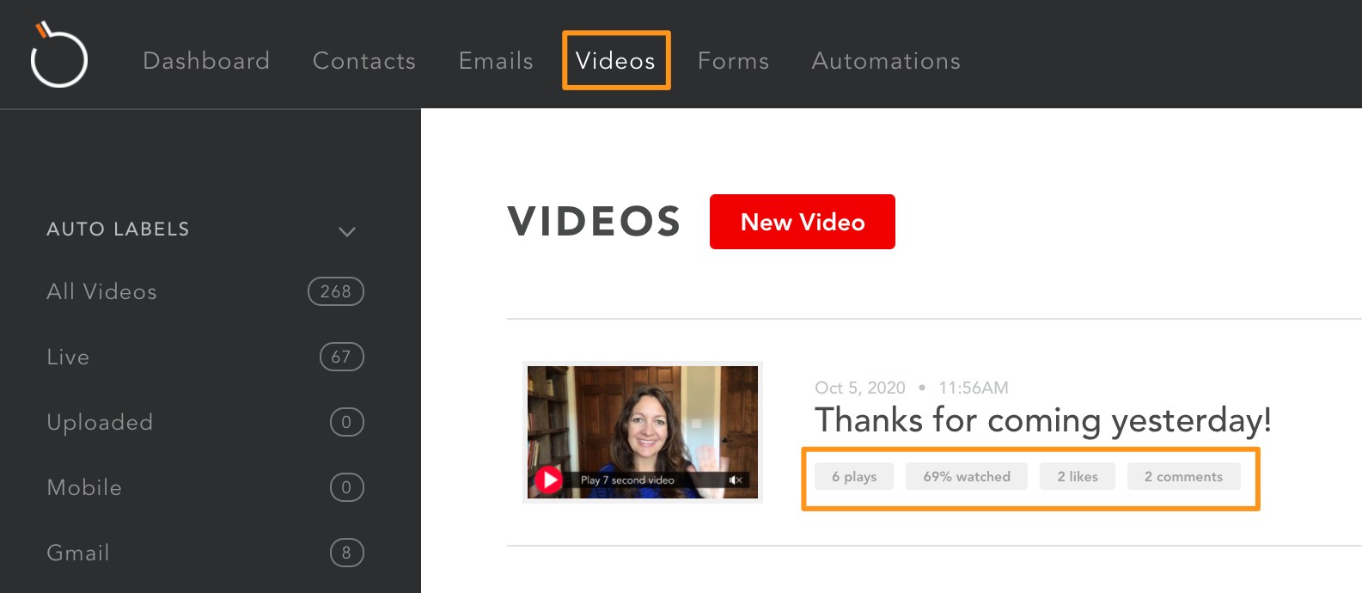Switch to the Emails tab
1362x593 pixels.
click(496, 61)
